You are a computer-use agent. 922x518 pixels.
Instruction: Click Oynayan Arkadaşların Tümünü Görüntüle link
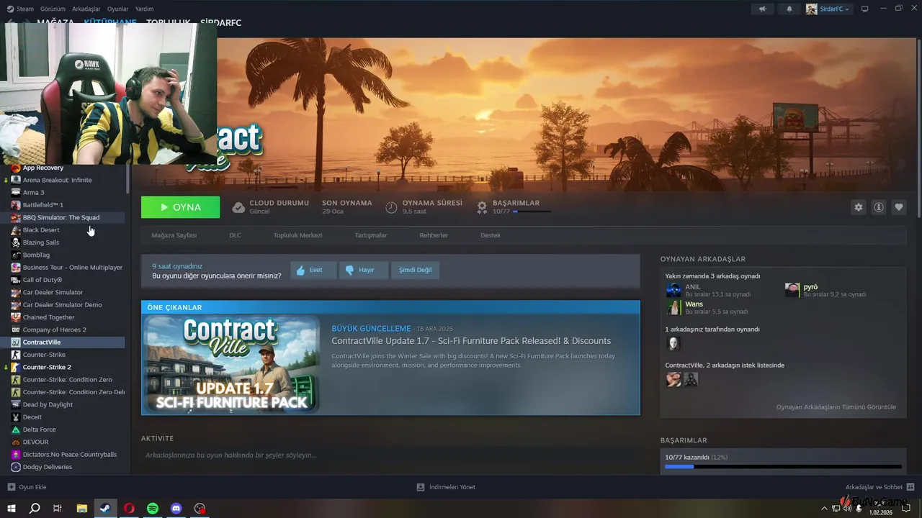click(836, 407)
